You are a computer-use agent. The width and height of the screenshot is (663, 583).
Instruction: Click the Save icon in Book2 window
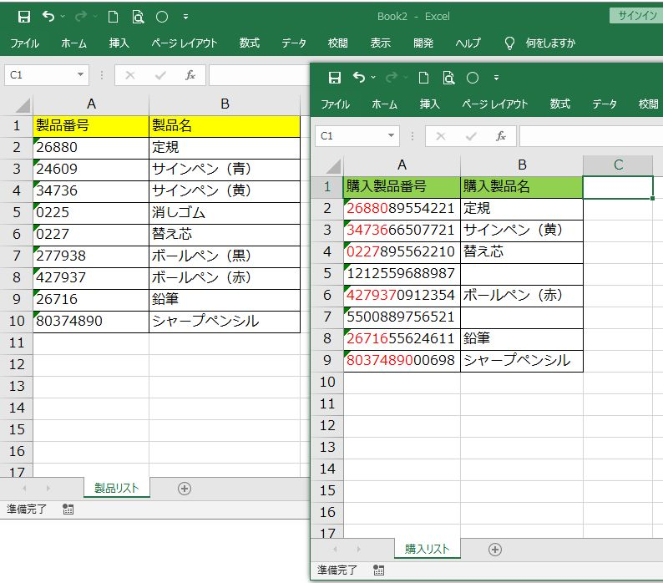pyautogui.click(x=23, y=17)
